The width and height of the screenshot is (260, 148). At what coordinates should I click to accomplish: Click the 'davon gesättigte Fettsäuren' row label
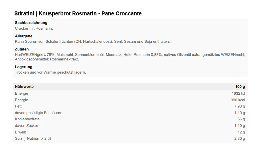pos(39,113)
